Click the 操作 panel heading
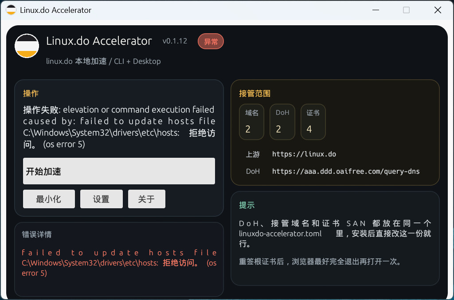This screenshot has height=300, width=454. click(31, 94)
